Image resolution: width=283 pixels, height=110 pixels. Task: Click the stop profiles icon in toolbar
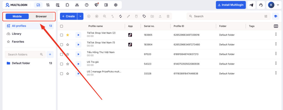[97, 16]
